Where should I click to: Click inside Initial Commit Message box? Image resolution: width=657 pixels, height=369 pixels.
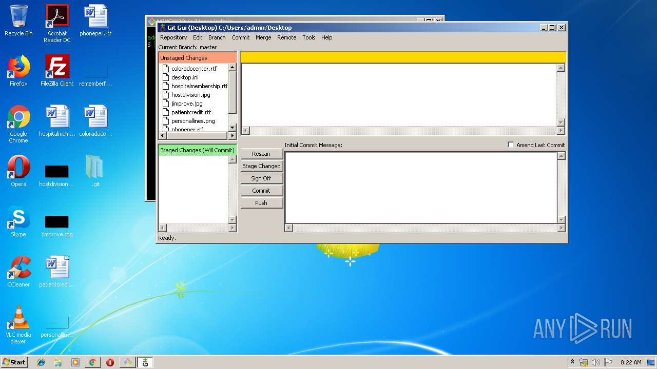tap(421, 188)
